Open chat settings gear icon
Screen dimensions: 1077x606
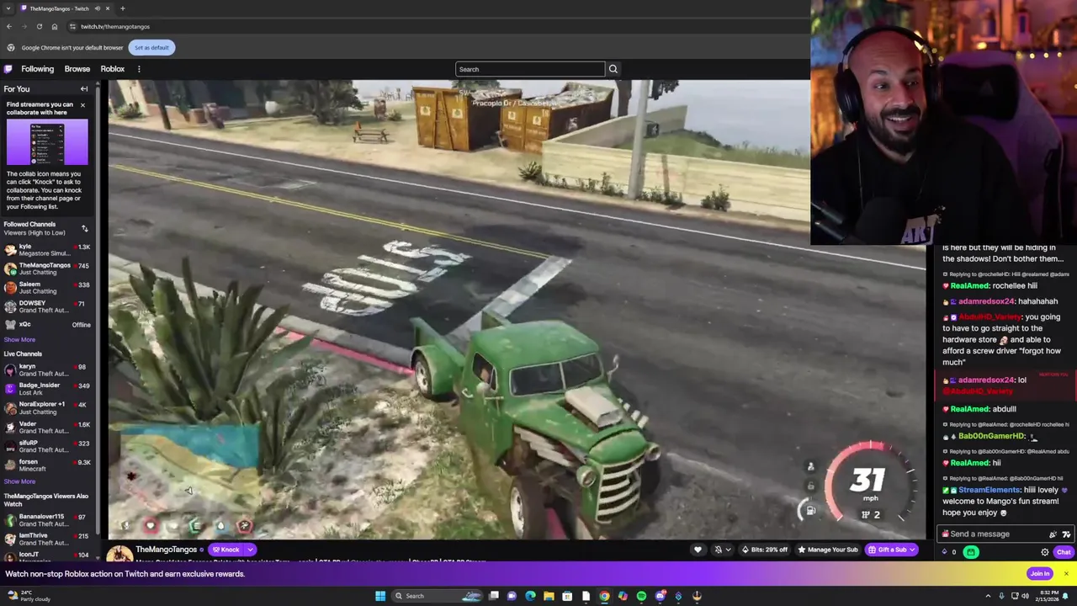click(1045, 552)
